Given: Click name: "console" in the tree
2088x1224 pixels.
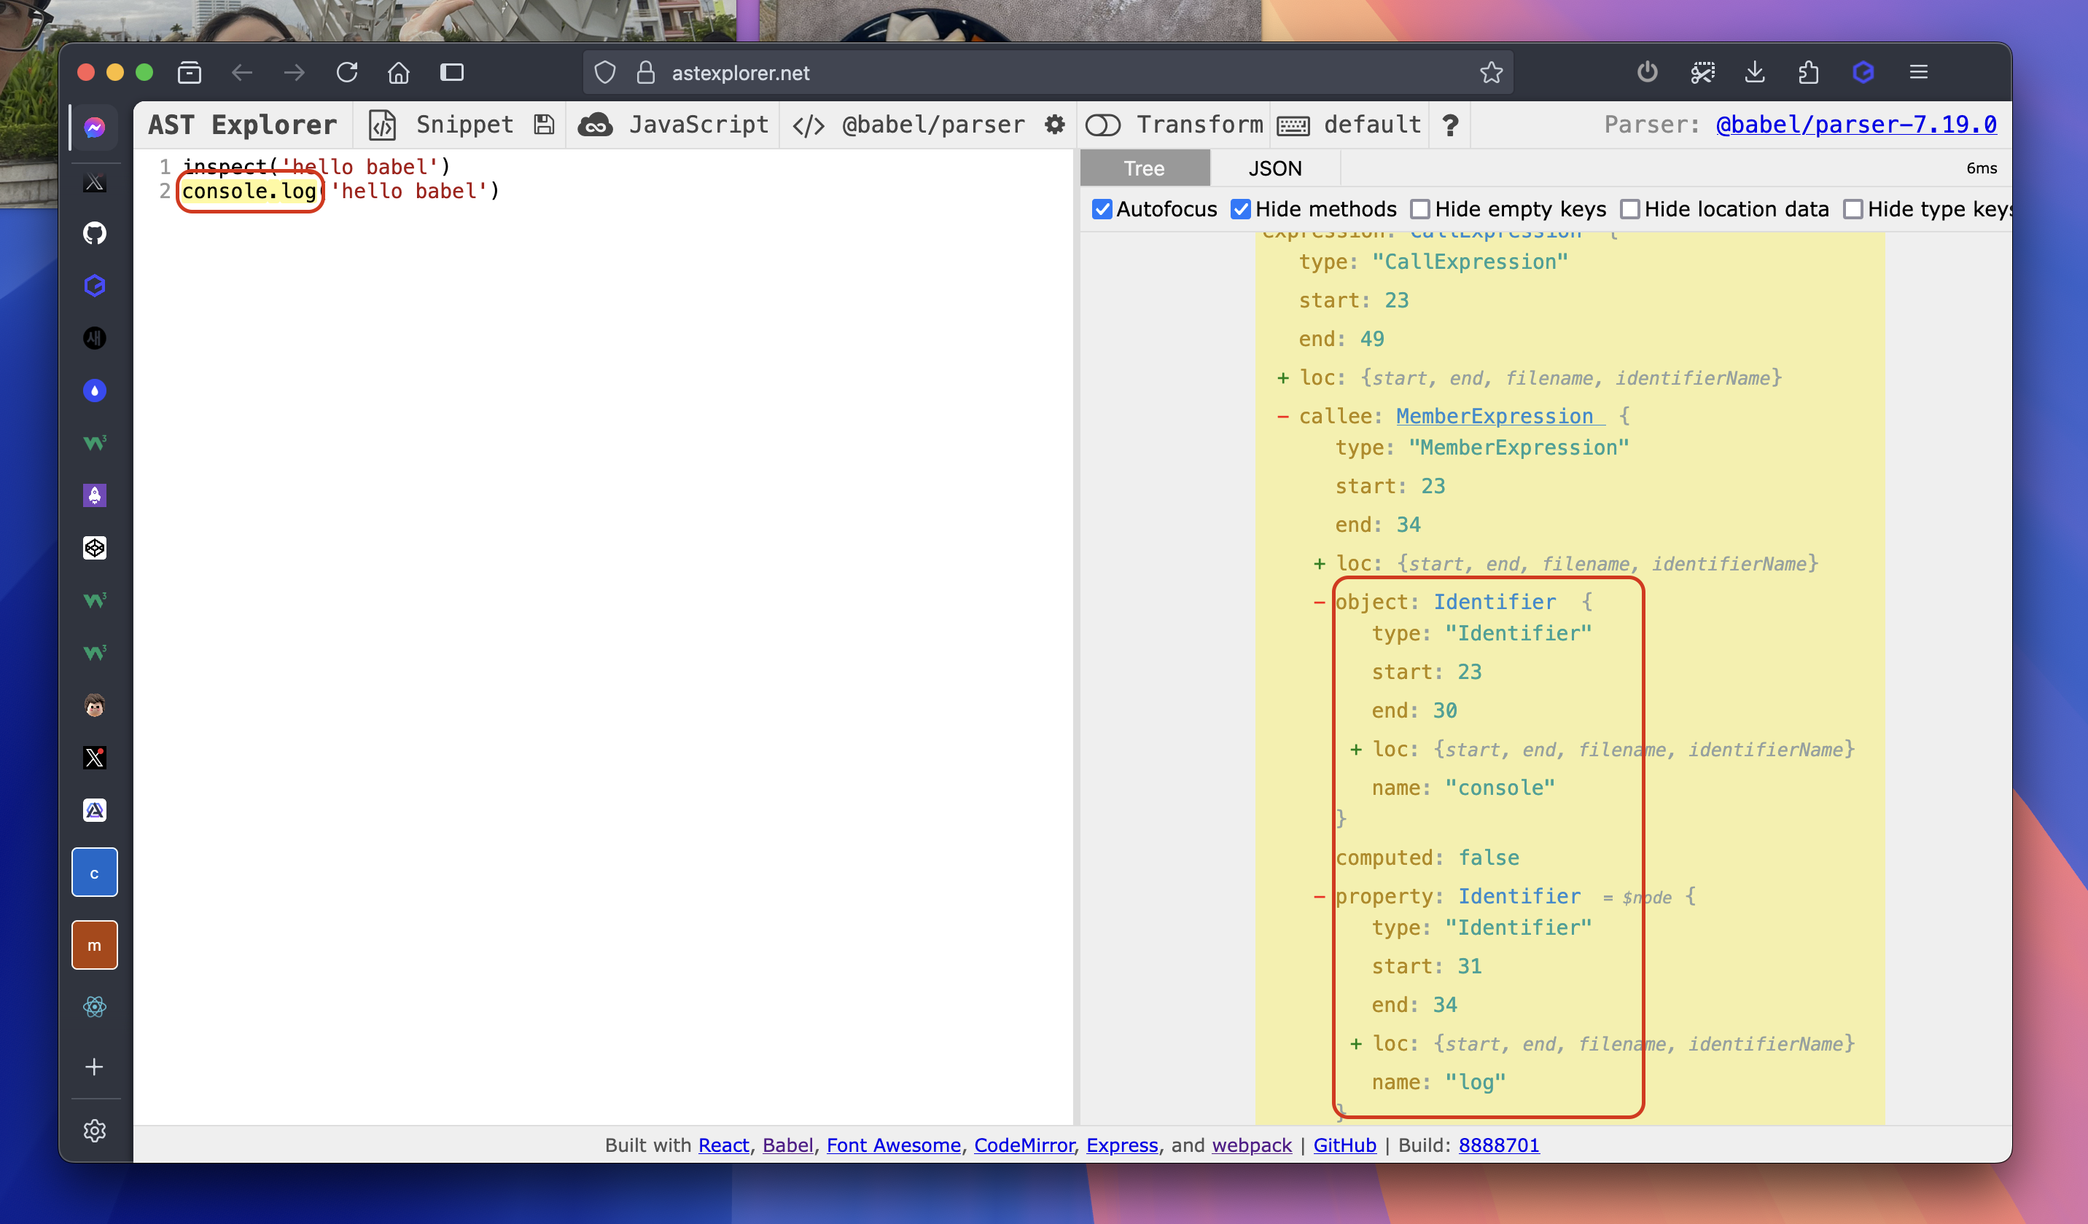Looking at the screenshot, I should tap(1463, 788).
